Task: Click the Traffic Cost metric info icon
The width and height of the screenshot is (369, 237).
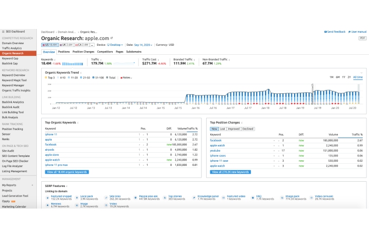Action: (x=158, y=60)
